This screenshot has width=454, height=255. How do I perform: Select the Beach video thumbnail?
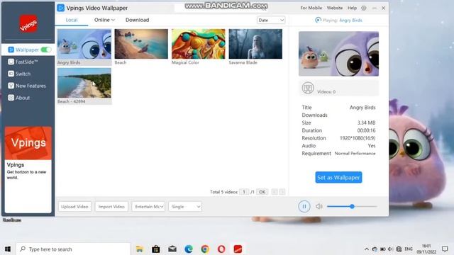pyautogui.click(x=141, y=44)
